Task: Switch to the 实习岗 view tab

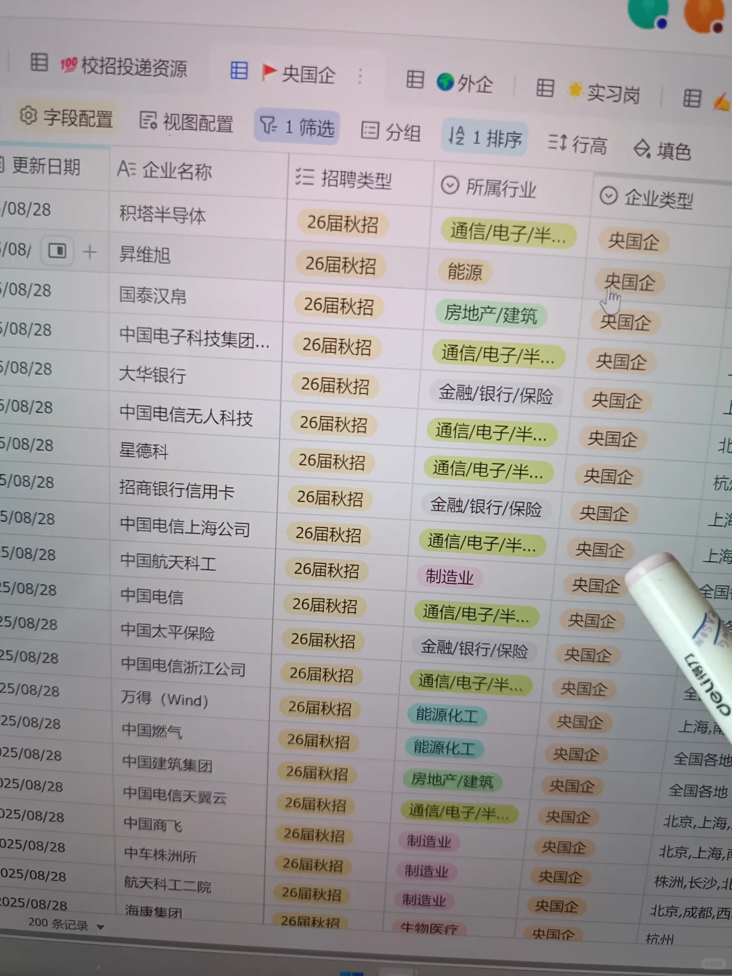Action: coord(605,92)
